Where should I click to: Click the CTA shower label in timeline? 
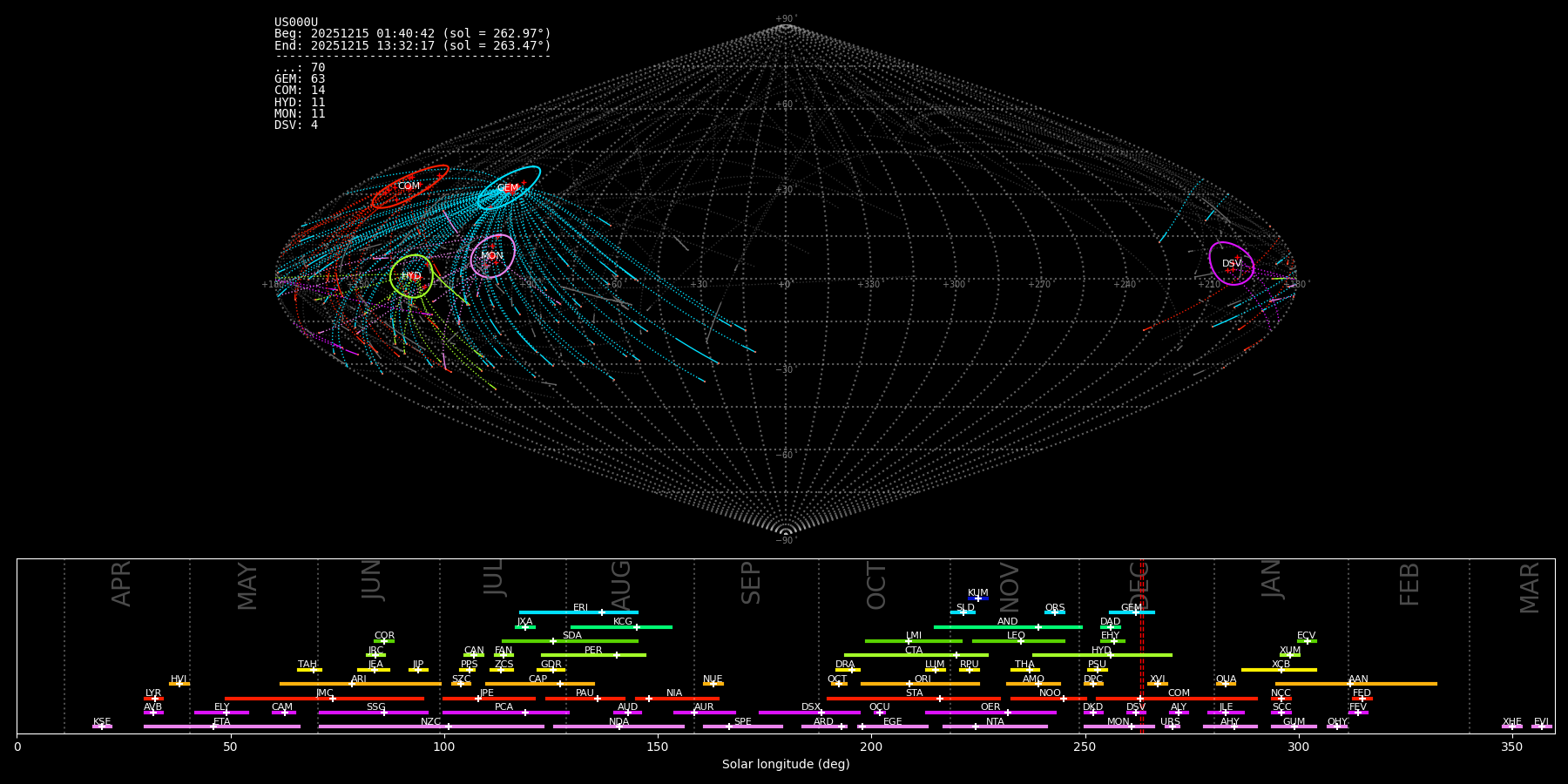pos(914,651)
